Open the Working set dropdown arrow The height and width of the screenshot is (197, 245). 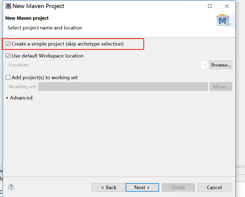[x=205, y=86]
